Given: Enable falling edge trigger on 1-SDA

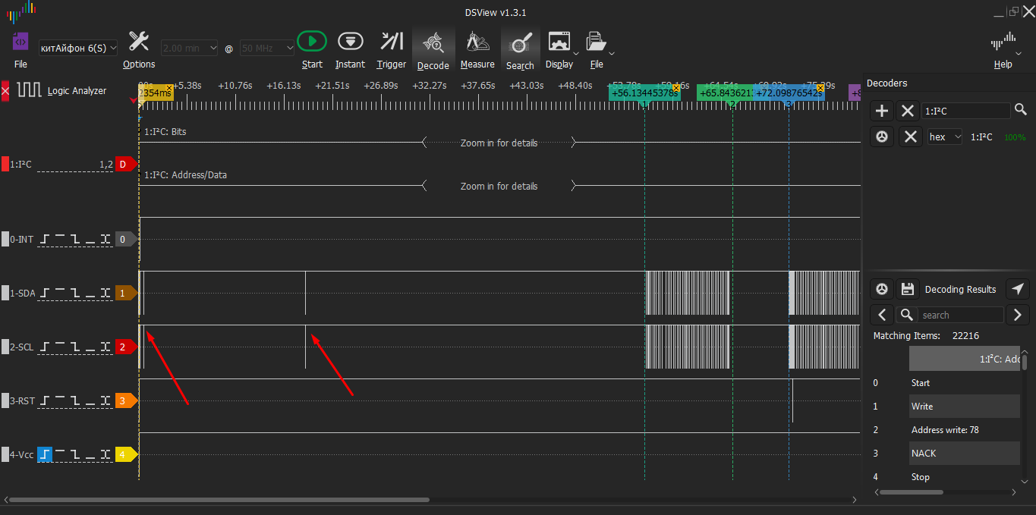Looking at the screenshot, I should coord(76,293).
